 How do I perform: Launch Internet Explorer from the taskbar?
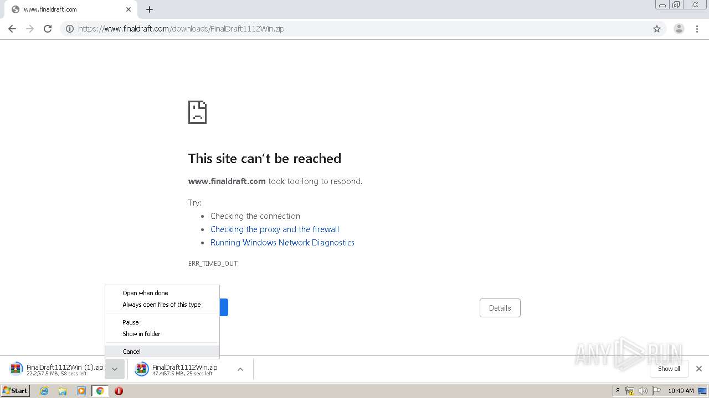pyautogui.click(x=44, y=391)
